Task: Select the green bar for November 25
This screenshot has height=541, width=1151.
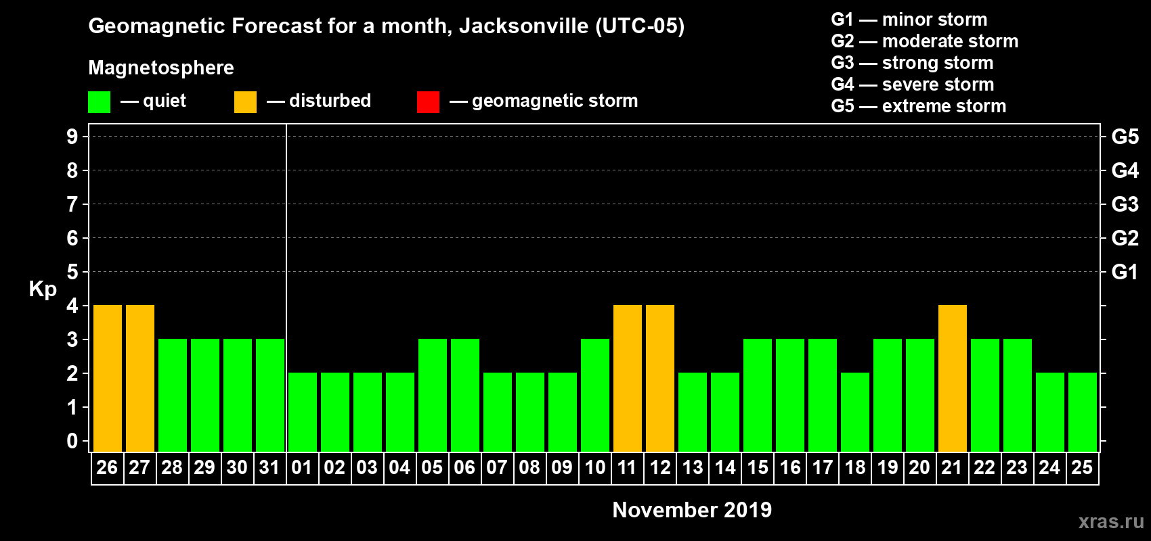Action: [x=1083, y=413]
